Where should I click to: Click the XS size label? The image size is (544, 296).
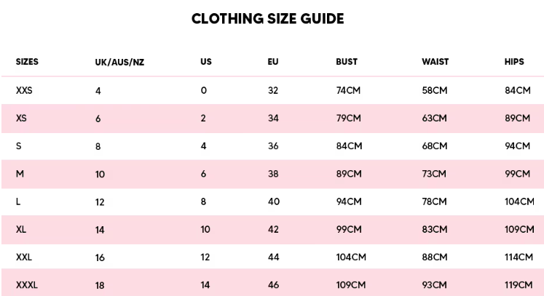click(x=21, y=118)
